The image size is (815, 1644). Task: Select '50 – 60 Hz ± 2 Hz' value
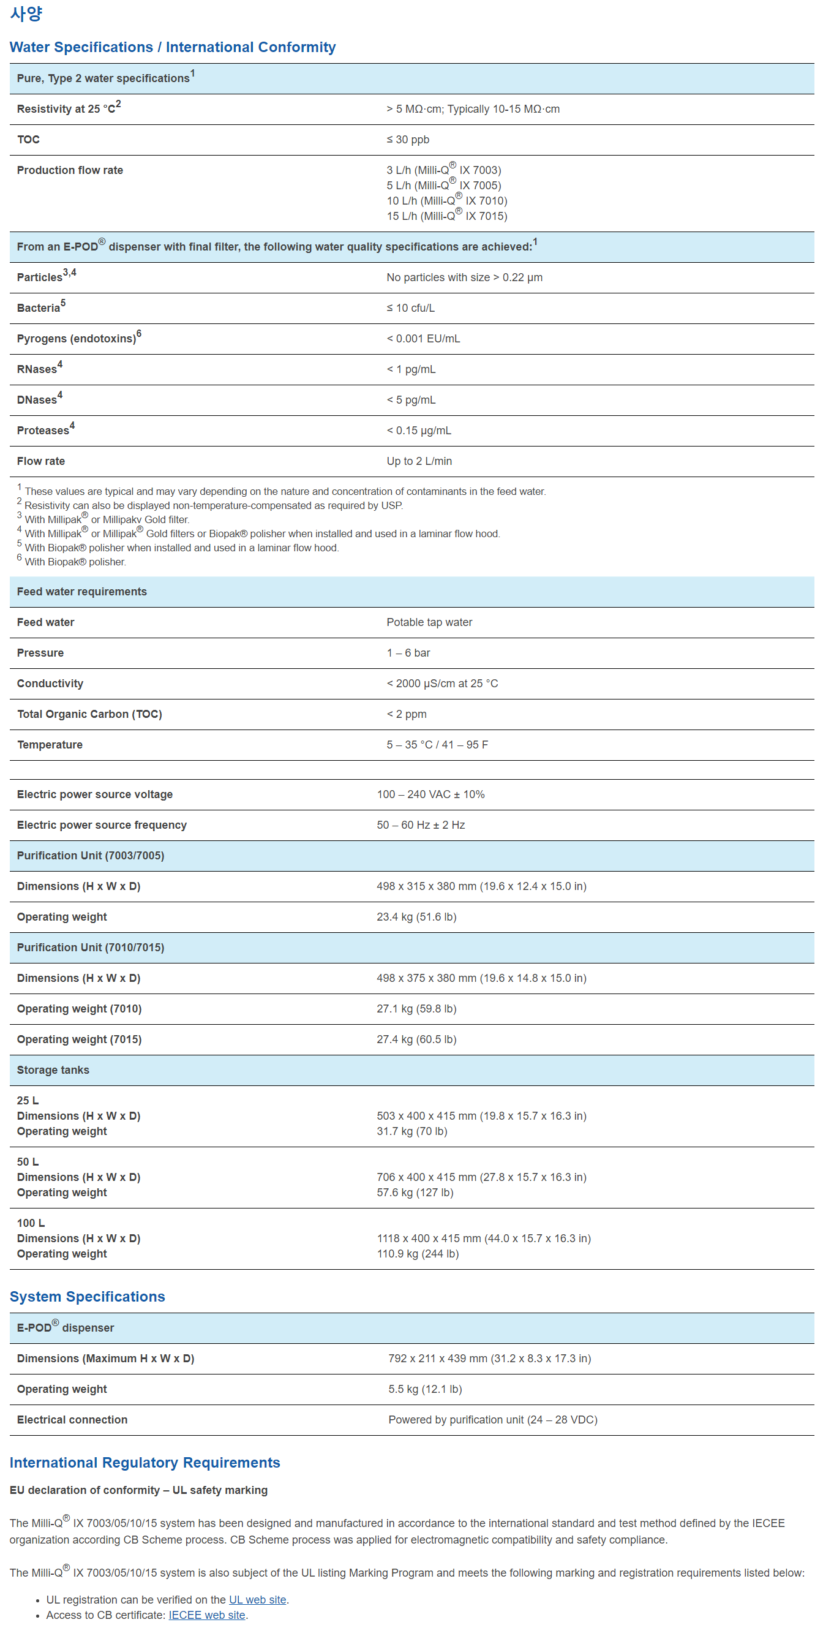[x=421, y=825]
